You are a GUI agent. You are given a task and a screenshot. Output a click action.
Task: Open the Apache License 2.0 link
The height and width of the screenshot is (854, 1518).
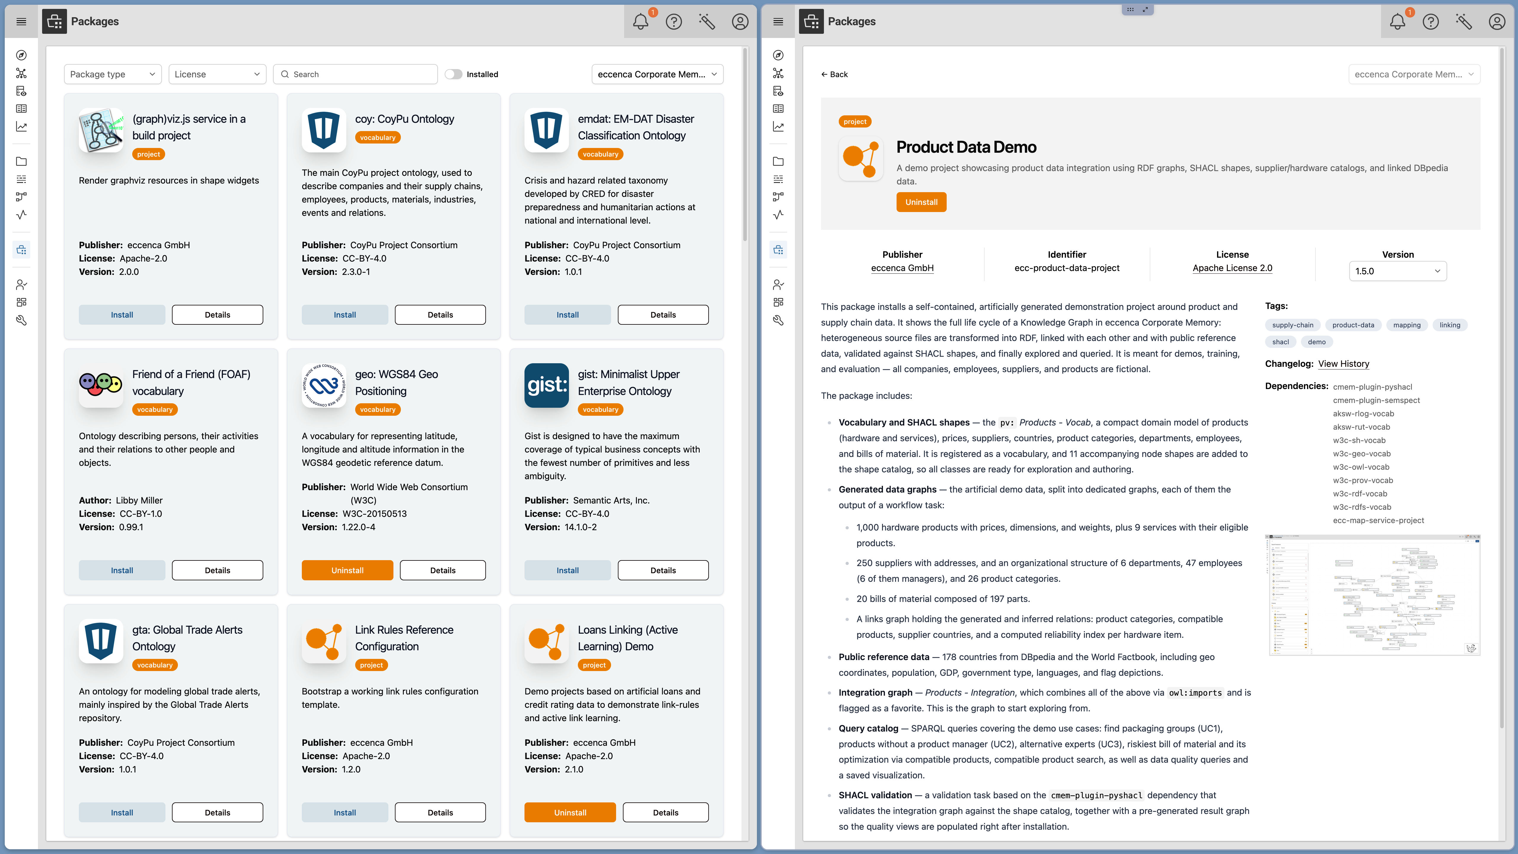[1232, 268]
